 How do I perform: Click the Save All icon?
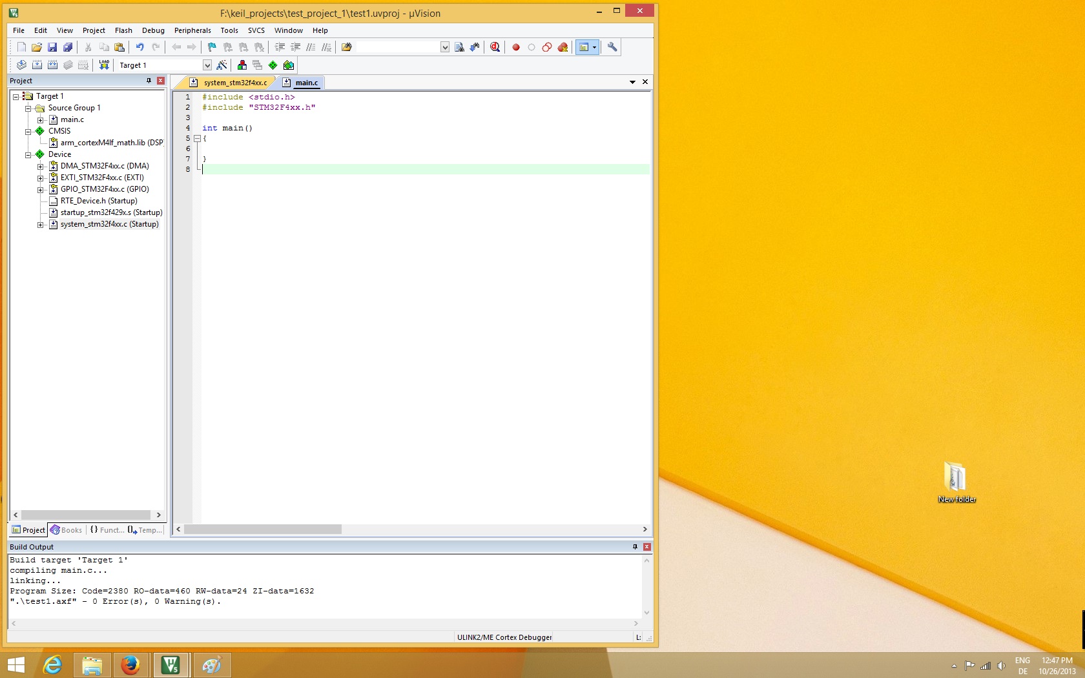coord(68,47)
